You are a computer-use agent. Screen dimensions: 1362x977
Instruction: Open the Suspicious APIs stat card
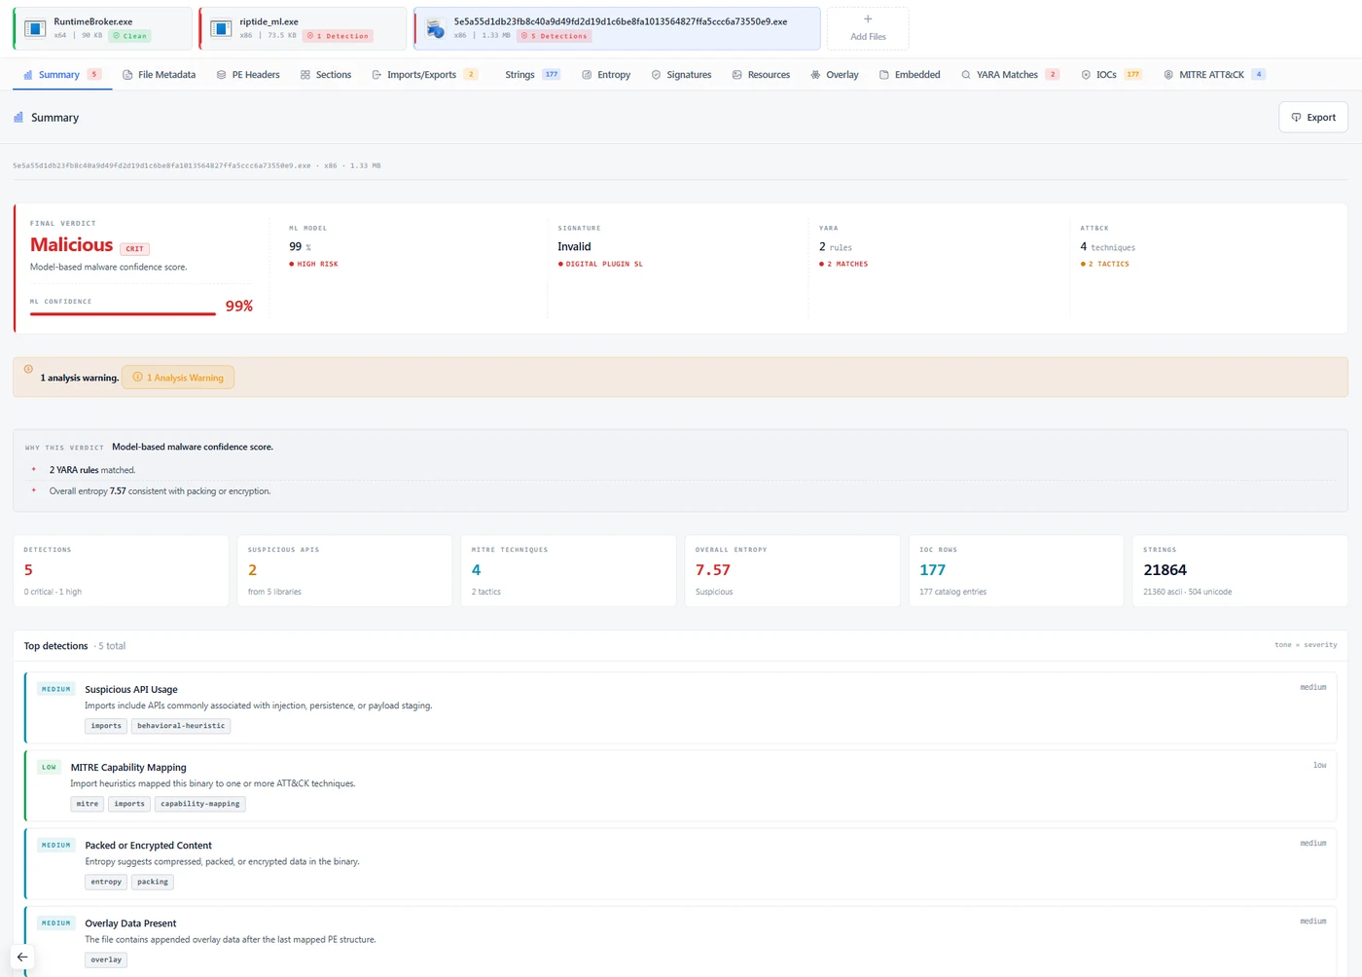pyautogui.click(x=344, y=570)
